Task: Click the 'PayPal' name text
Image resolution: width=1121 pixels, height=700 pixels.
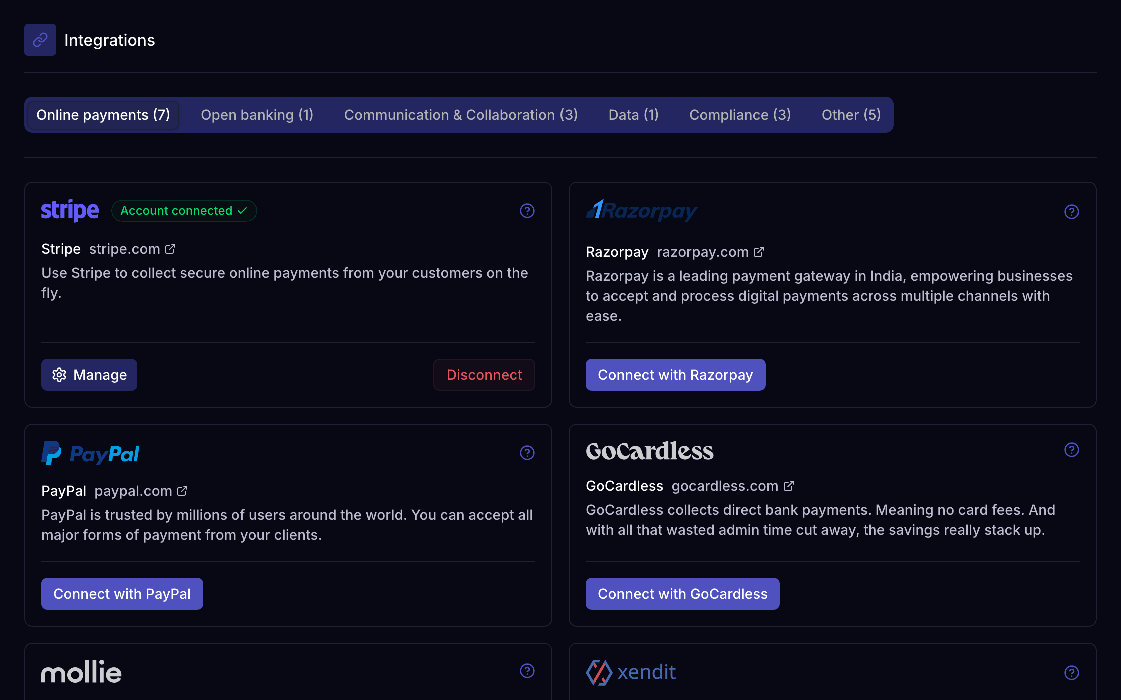Action: 64,491
